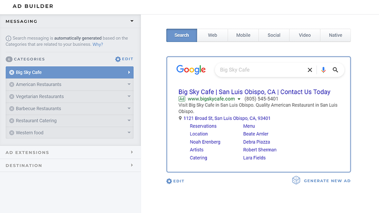Open the Reservations sitelink in ad
This screenshot has width=379, height=213.
pos(203,126)
